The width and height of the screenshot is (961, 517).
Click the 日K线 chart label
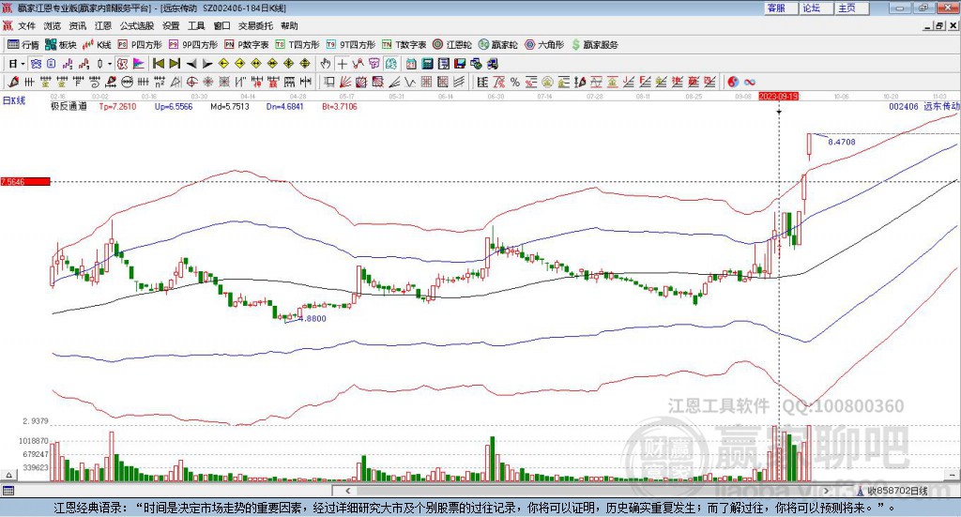pyautogui.click(x=14, y=100)
